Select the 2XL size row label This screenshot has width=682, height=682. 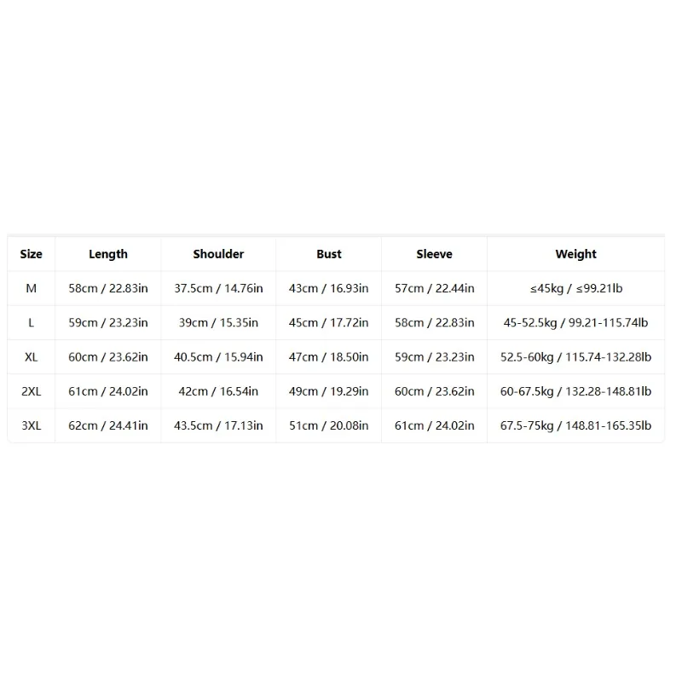coord(32,391)
